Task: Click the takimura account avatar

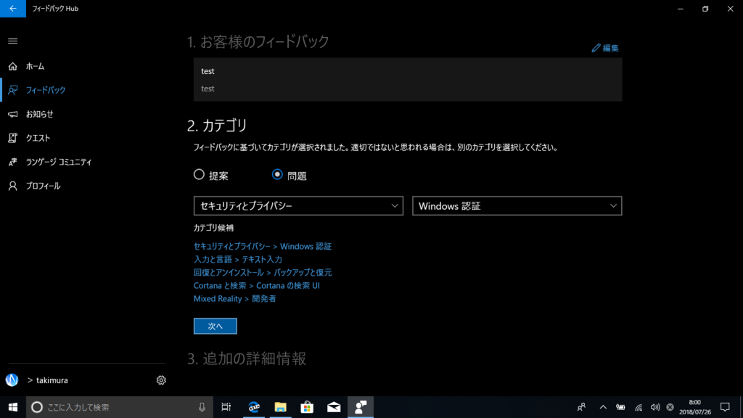Action: 12,380
